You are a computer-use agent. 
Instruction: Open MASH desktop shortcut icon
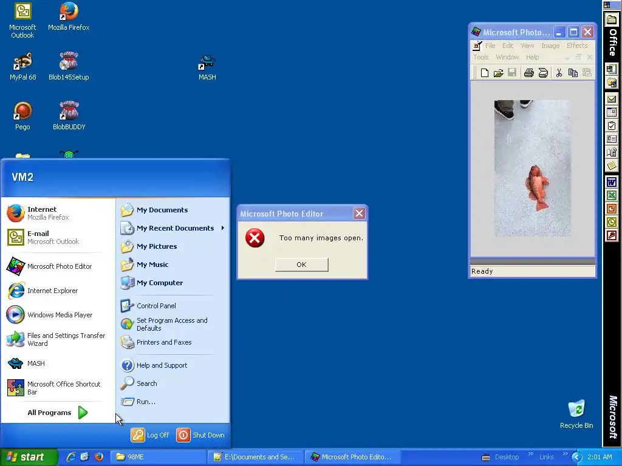point(207,67)
